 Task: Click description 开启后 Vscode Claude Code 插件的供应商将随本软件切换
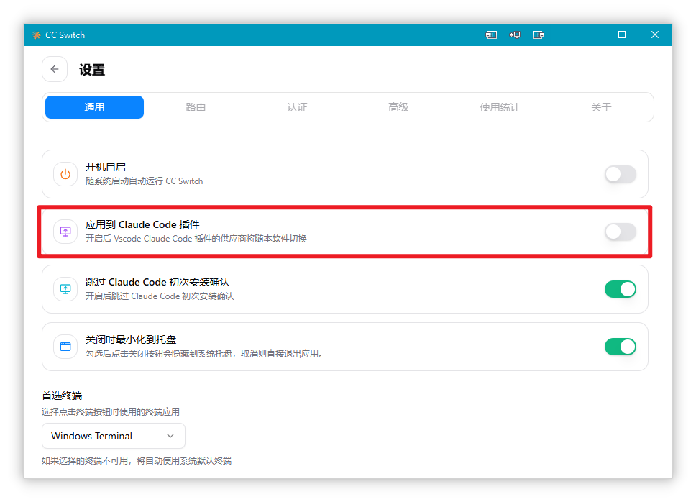(196, 239)
